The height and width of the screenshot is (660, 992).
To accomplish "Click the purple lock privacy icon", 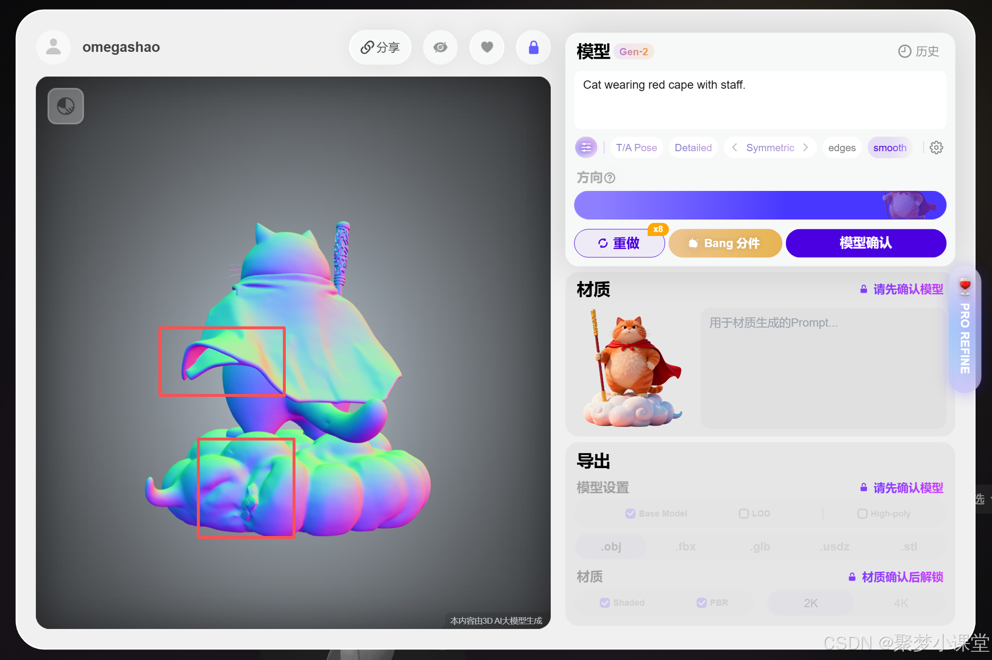I will point(533,47).
